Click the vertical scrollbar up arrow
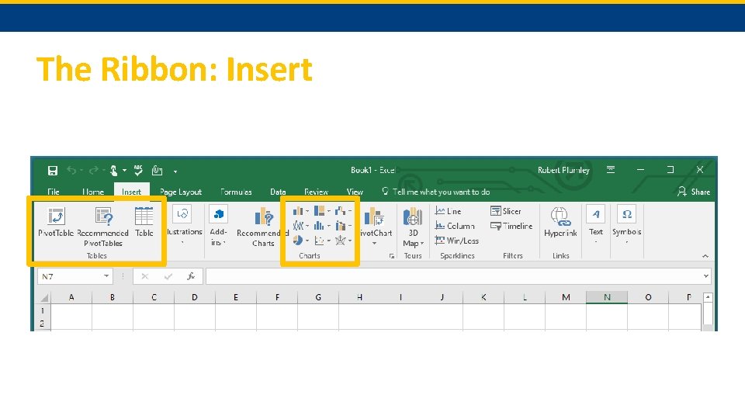This screenshot has width=745, height=419. click(708, 297)
